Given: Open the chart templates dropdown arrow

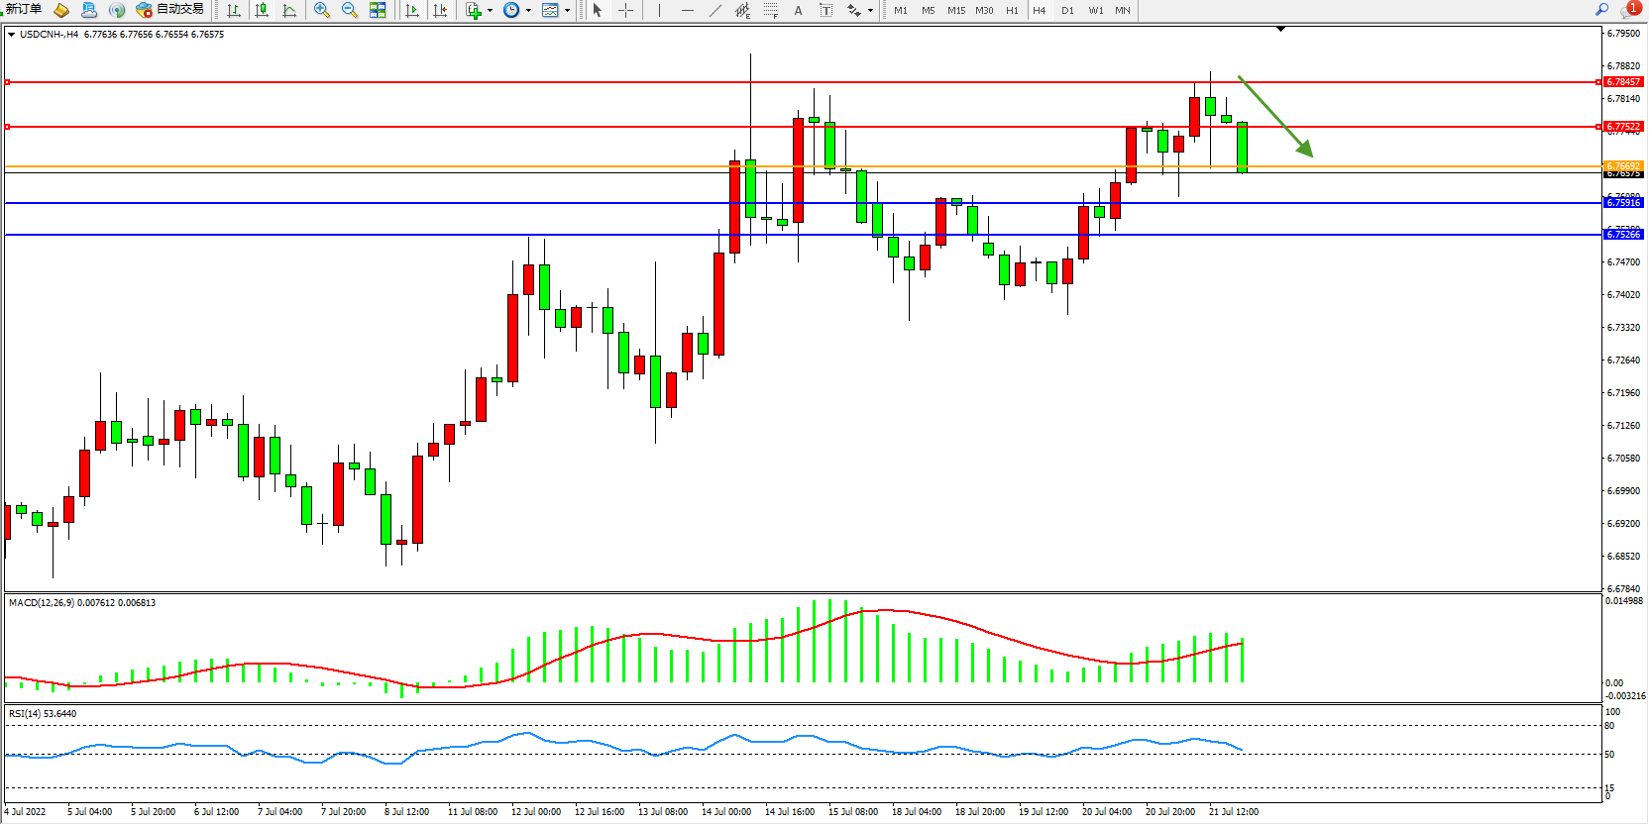Looking at the screenshot, I should point(567,10).
